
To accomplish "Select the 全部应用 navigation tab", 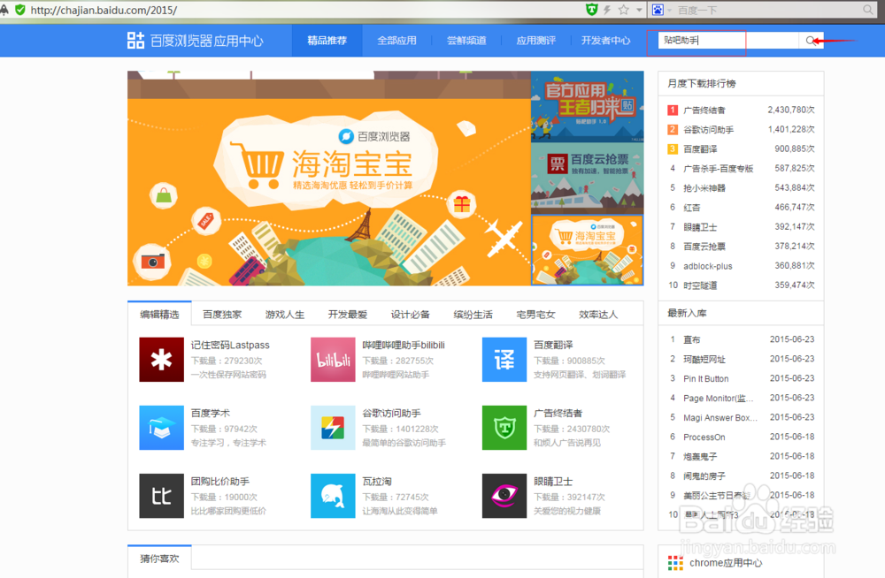I will point(396,41).
